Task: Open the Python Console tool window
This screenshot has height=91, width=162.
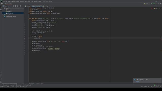Action: click(x=27, y=85)
